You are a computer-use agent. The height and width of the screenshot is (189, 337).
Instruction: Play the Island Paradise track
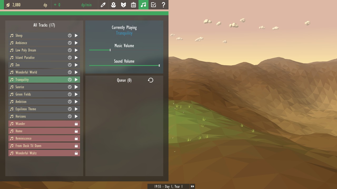click(76, 57)
